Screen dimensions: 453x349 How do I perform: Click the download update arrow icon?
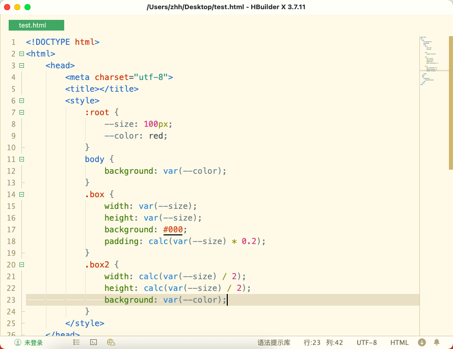pyautogui.click(x=422, y=342)
